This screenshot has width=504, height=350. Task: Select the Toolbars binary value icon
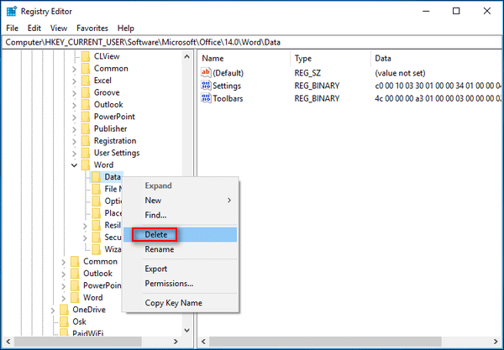207,98
